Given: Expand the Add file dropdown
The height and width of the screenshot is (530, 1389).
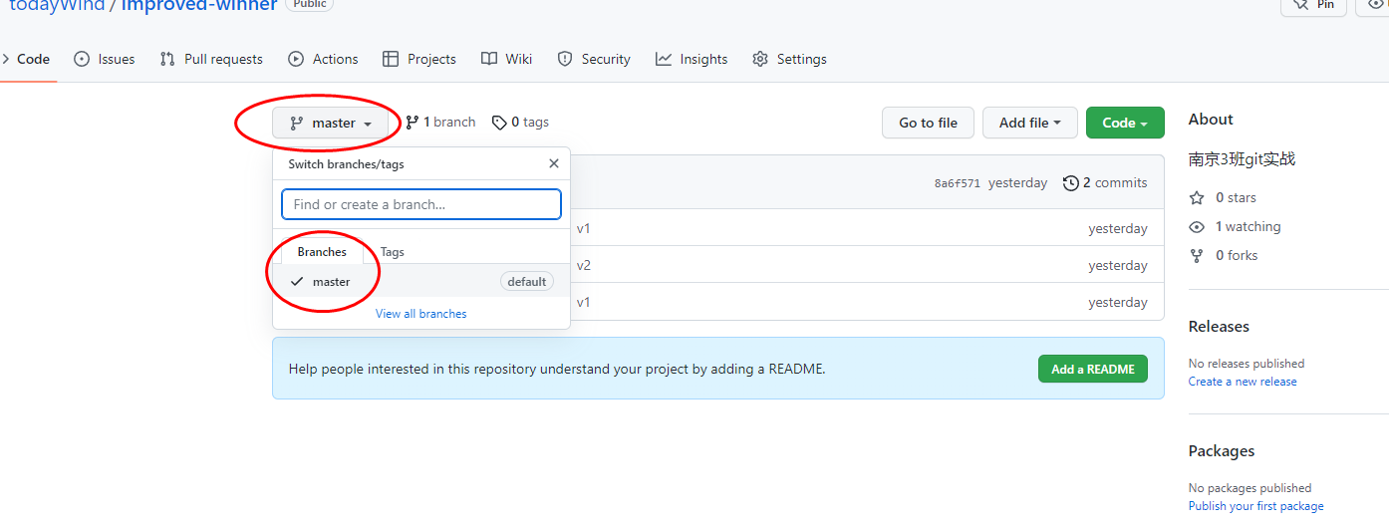Looking at the screenshot, I should click(1029, 123).
